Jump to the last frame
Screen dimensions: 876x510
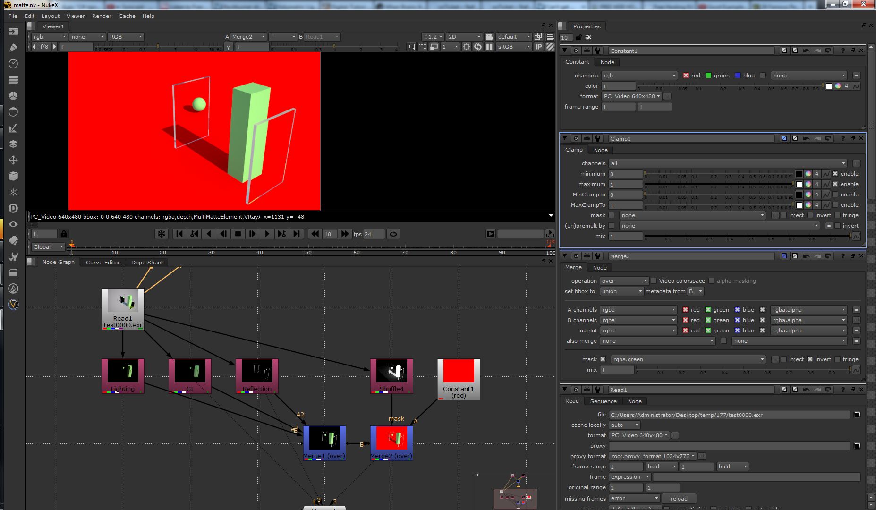coord(297,234)
